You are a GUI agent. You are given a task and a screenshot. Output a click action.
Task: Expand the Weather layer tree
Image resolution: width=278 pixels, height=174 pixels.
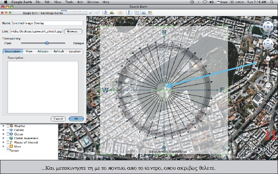point(4,126)
